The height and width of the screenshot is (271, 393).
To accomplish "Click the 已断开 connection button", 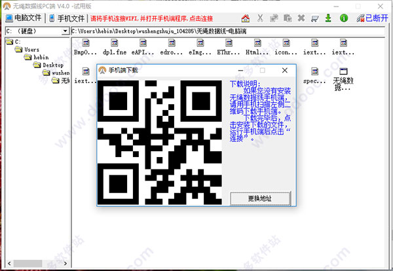I will point(372,18).
